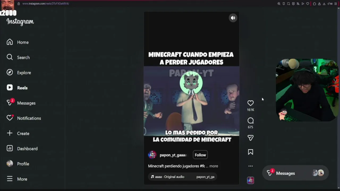340x191 pixels.
Task: Share the reel with the paper plane icon
Action: pyautogui.click(x=250, y=138)
